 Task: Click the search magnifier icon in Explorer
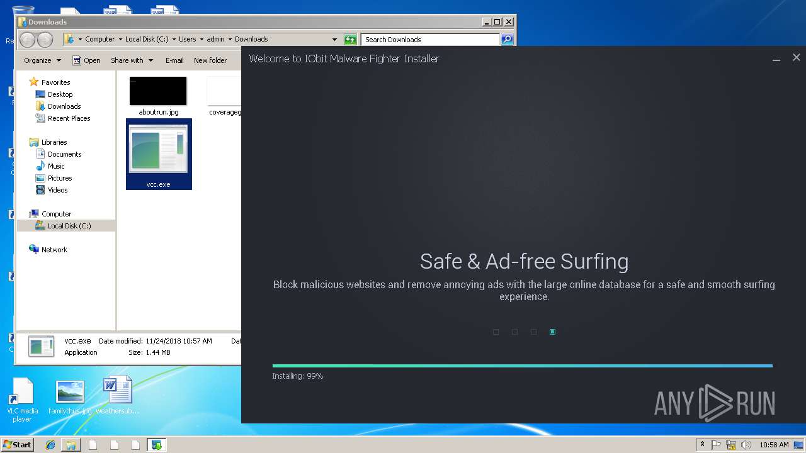pyautogui.click(x=507, y=40)
